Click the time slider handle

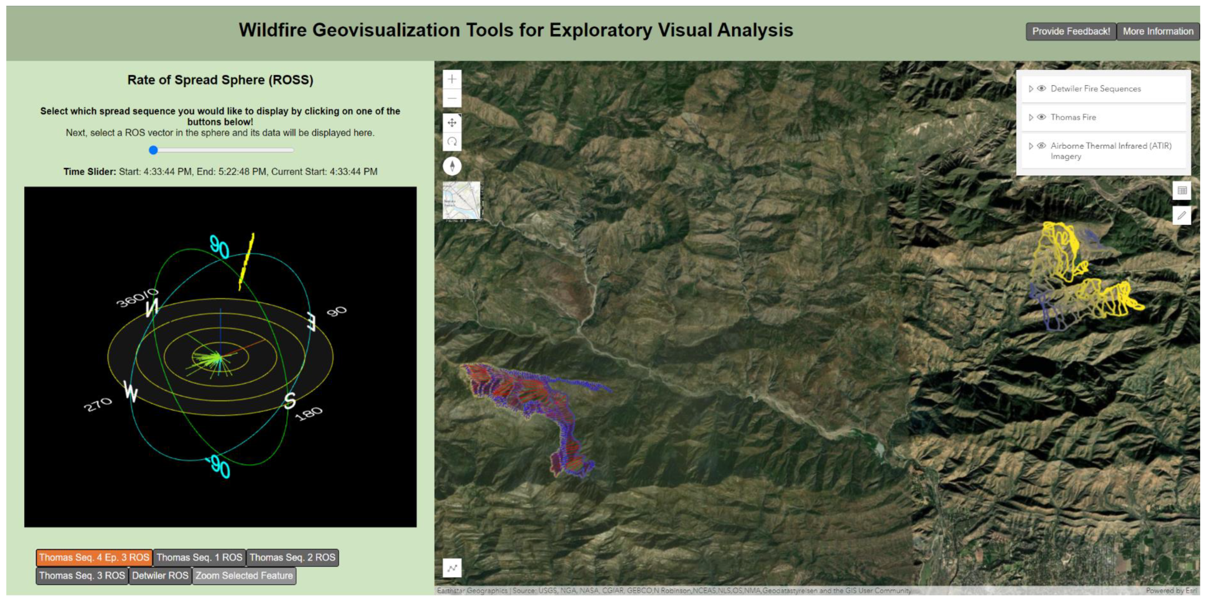tap(153, 150)
